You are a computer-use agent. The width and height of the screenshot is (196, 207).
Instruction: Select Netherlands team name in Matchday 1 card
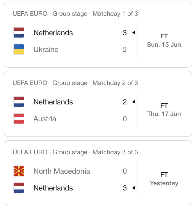(x=53, y=33)
